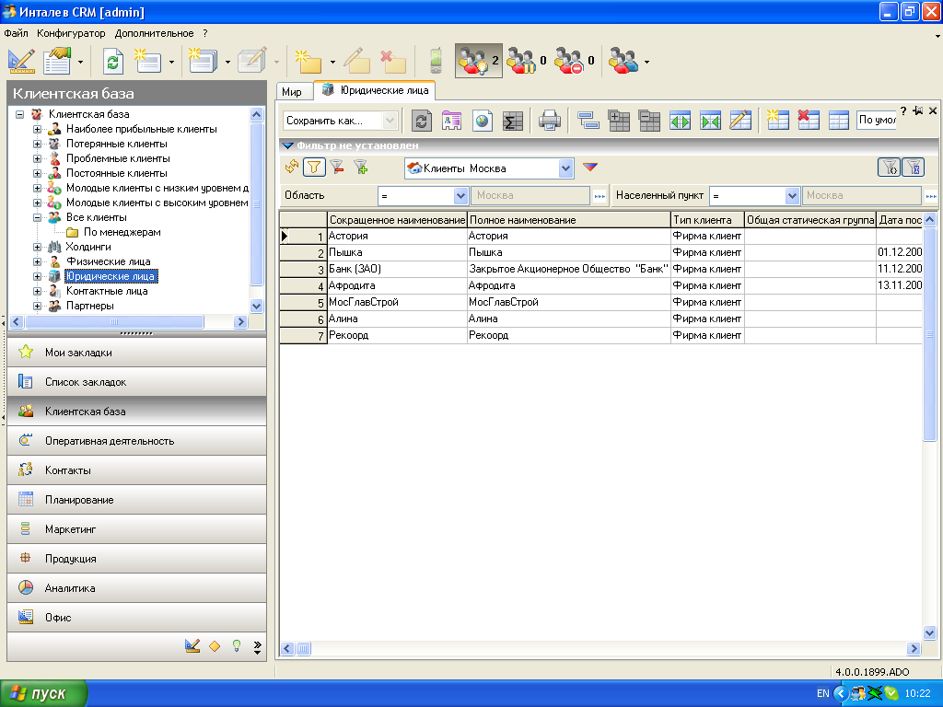Click the grey refresh list icon
This screenshot has height=707, width=943.
[x=421, y=121]
